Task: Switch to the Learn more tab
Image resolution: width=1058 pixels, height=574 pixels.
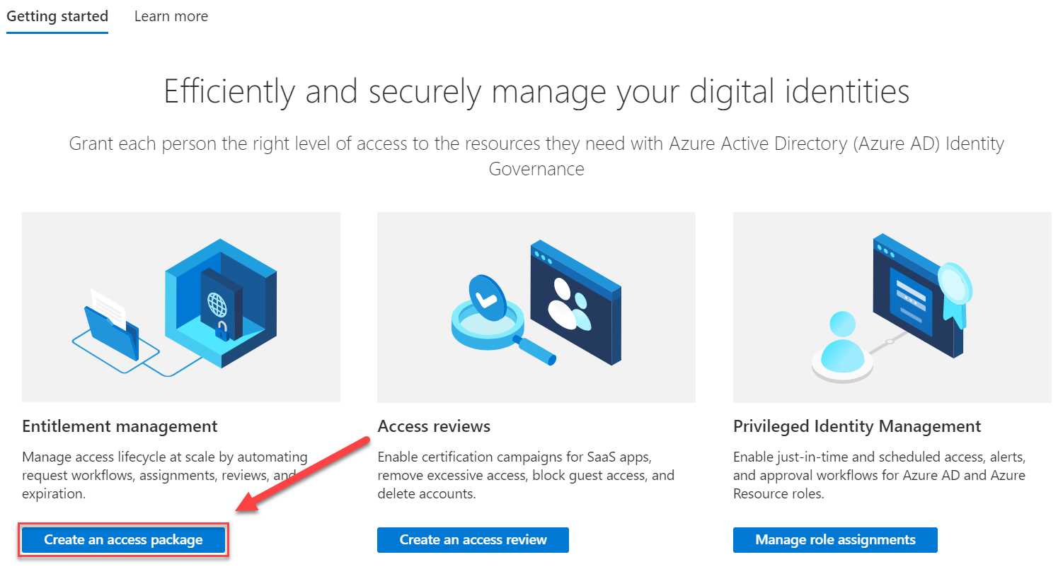Action: (x=171, y=16)
